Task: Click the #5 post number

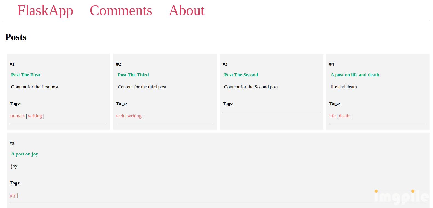Action: (x=12, y=143)
